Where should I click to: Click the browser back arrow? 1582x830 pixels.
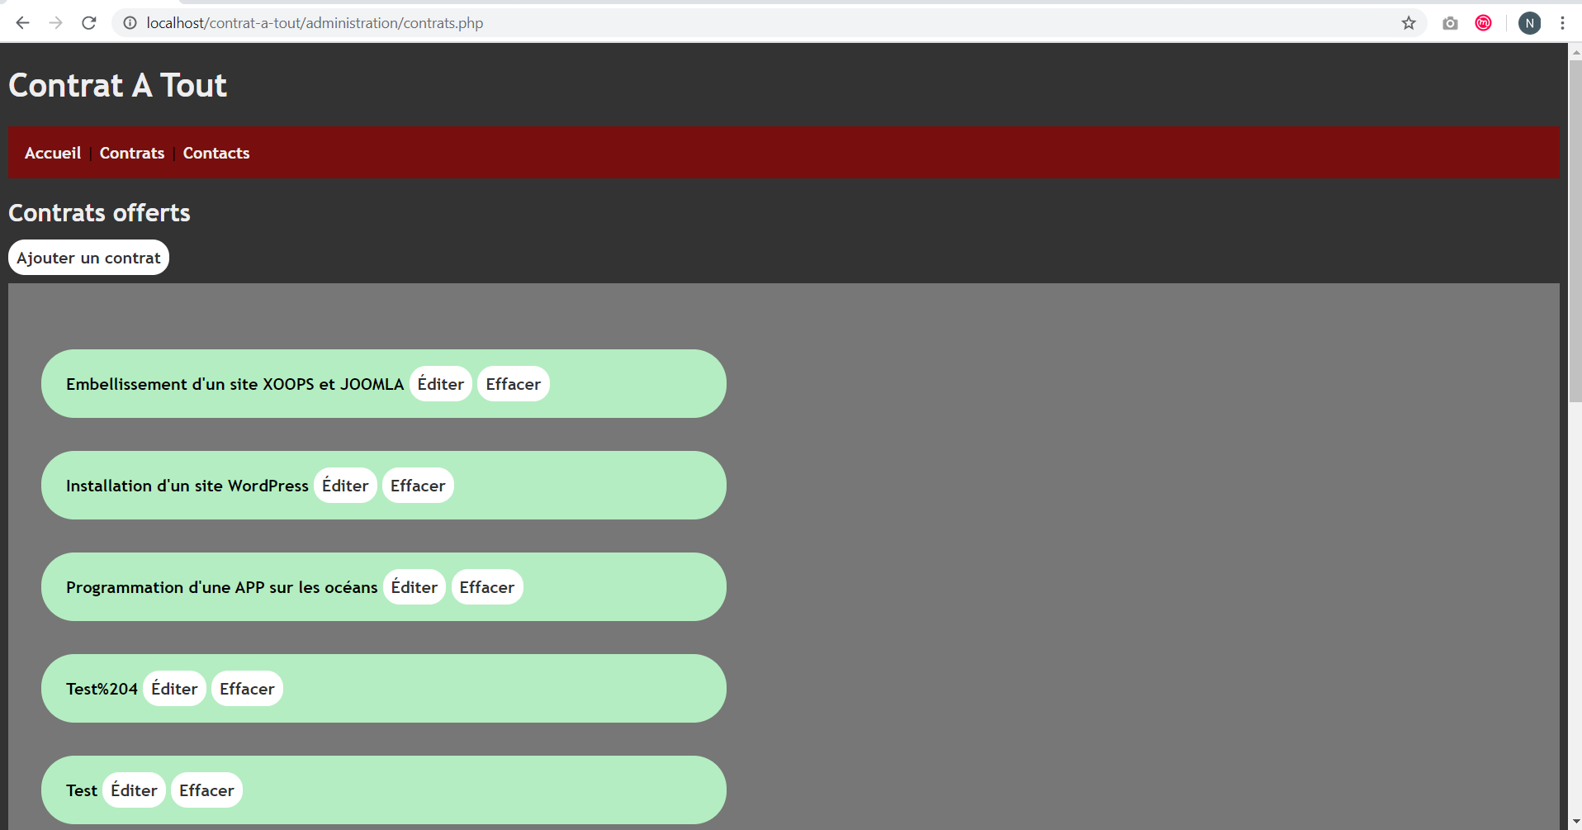(23, 23)
